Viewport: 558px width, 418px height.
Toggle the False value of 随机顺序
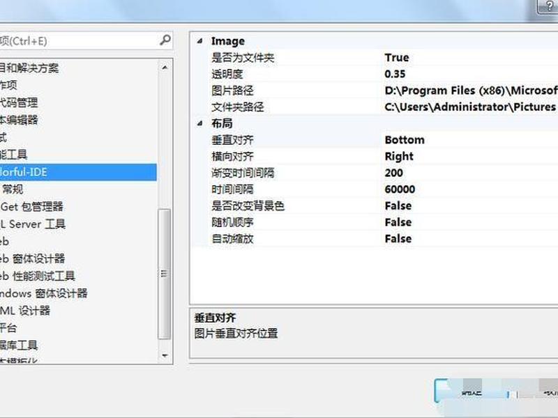coord(398,222)
